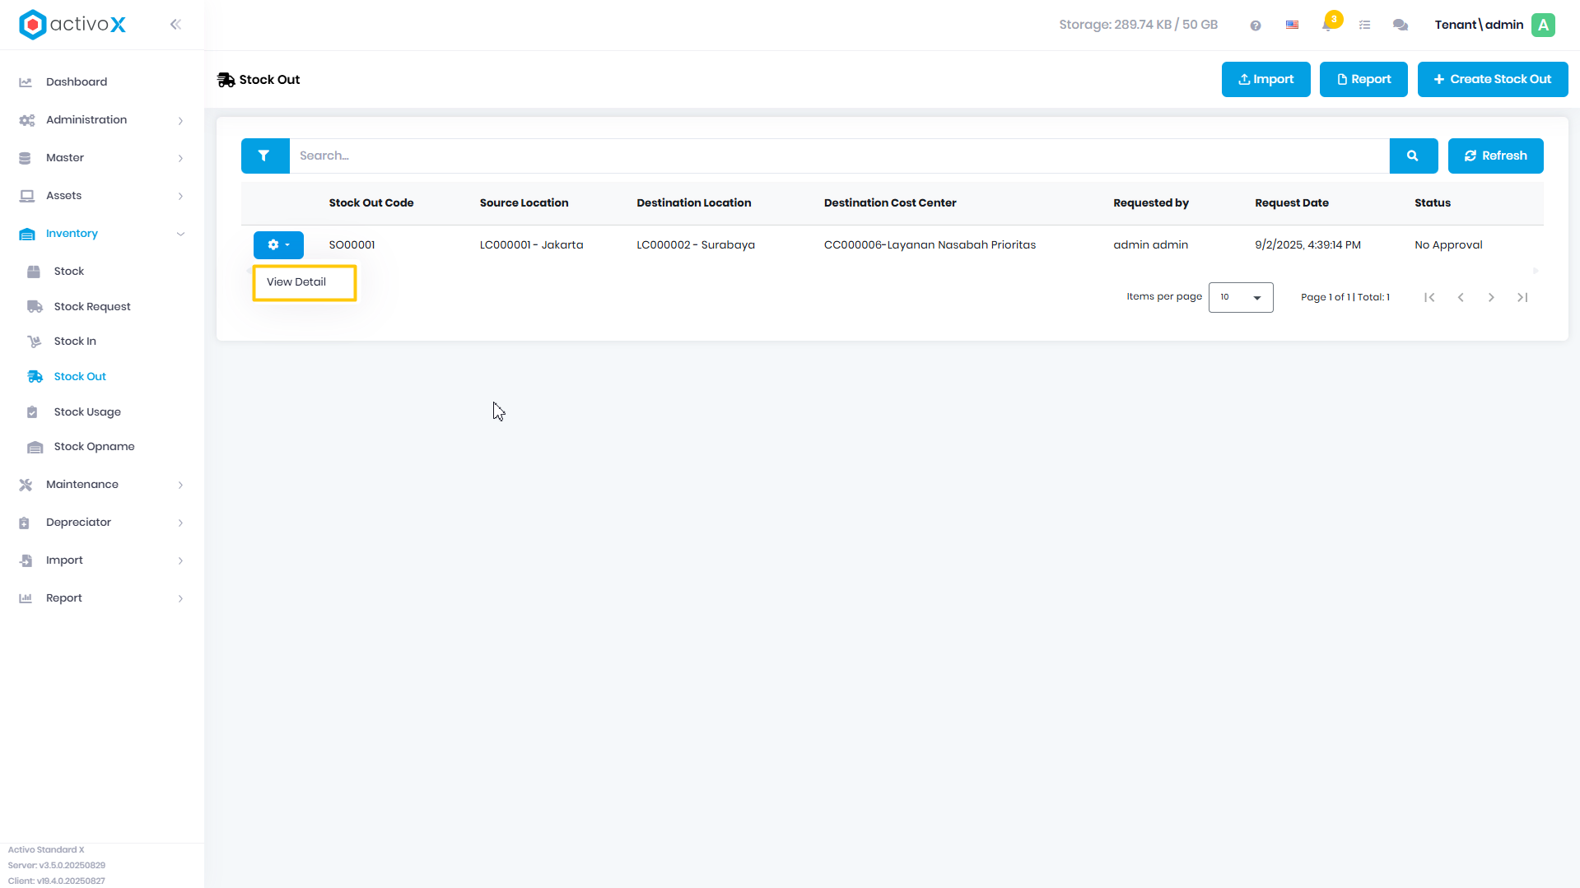Click the Refresh button
Screen dimensions: 1580x888
pos(1495,156)
